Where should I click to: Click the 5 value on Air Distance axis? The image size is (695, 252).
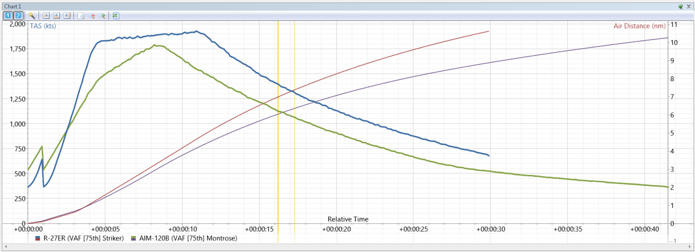pyautogui.click(x=672, y=133)
